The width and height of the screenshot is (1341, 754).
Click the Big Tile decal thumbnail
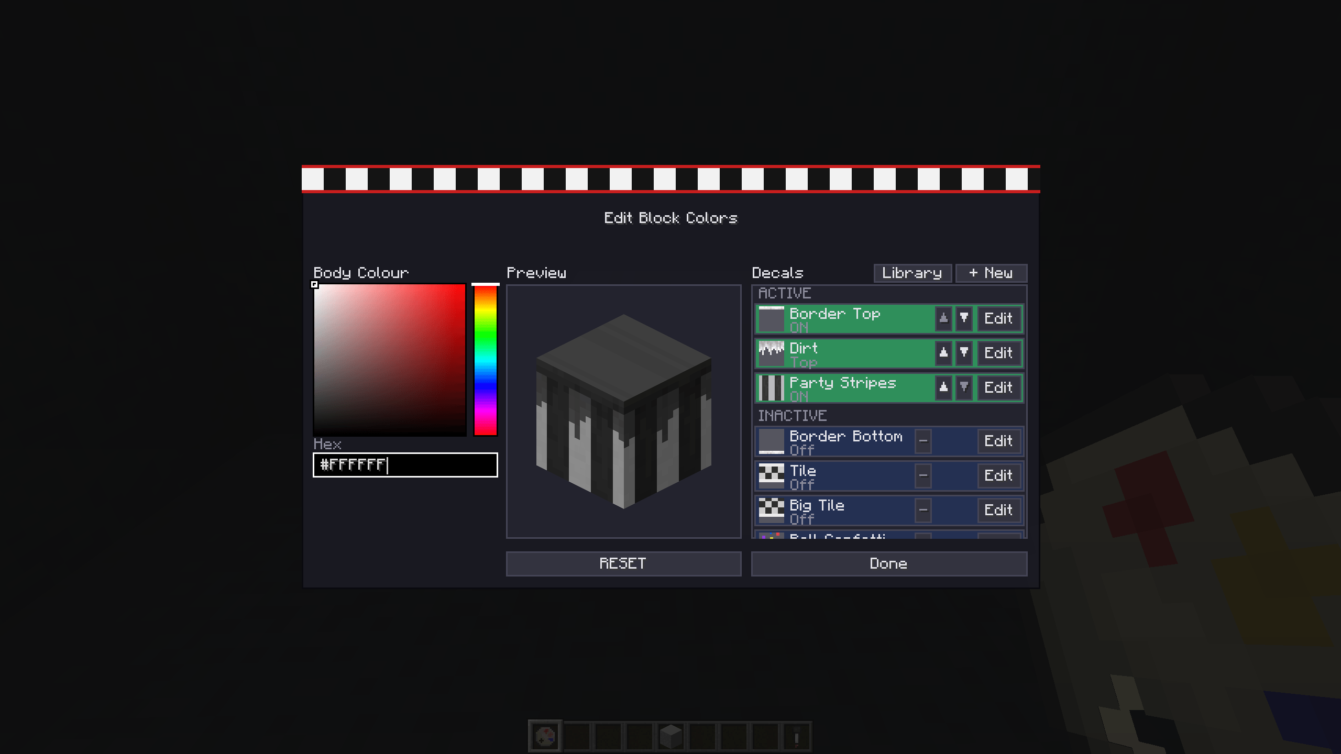(771, 511)
